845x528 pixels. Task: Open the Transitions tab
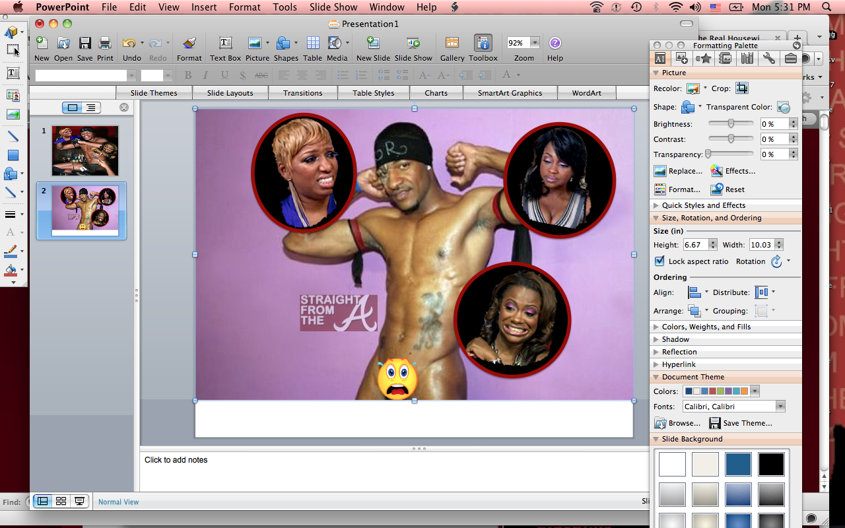pyautogui.click(x=303, y=93)
